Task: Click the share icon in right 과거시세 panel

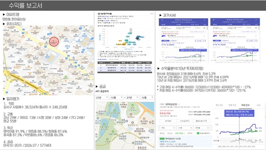Action: [x=256, y=28]
